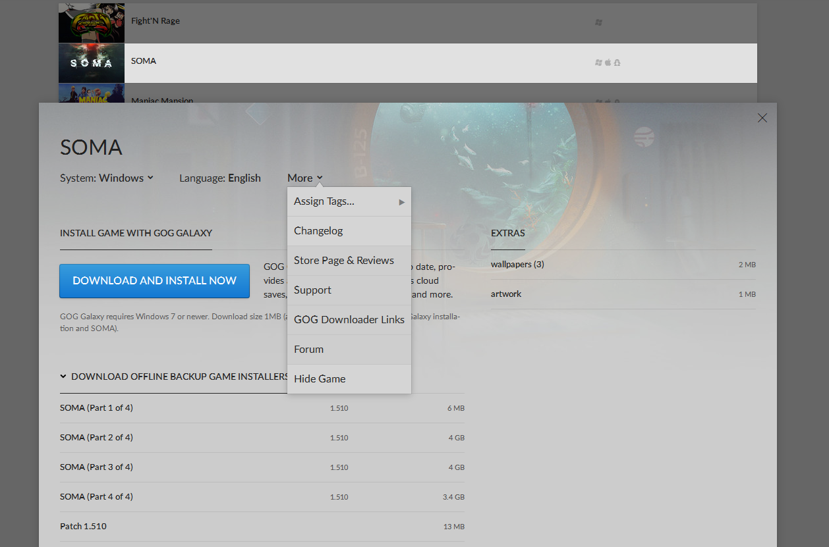Download SOMA (Part 1 of 4)
829x547 pixels.
click(262, 408)
